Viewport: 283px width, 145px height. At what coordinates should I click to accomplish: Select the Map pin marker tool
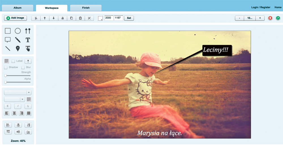pos(18,49)
